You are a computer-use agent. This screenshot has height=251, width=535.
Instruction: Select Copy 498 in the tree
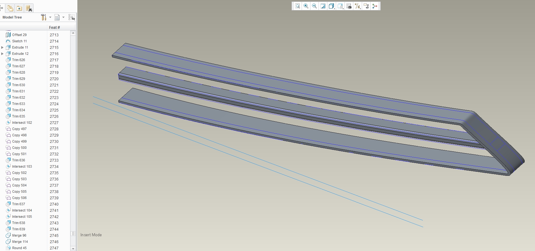coord(19,135)
